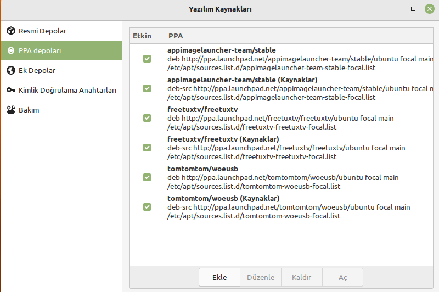439x292 pixels.
Task: Click the Ek Depolar globe icon
Action: point(11,70)
